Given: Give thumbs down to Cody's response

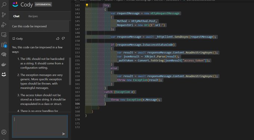Looking at the screenshot, I should coord(63,38).
